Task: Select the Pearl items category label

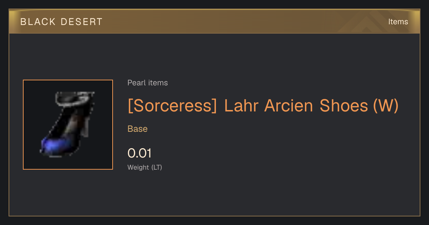Action: coord(148,83)
